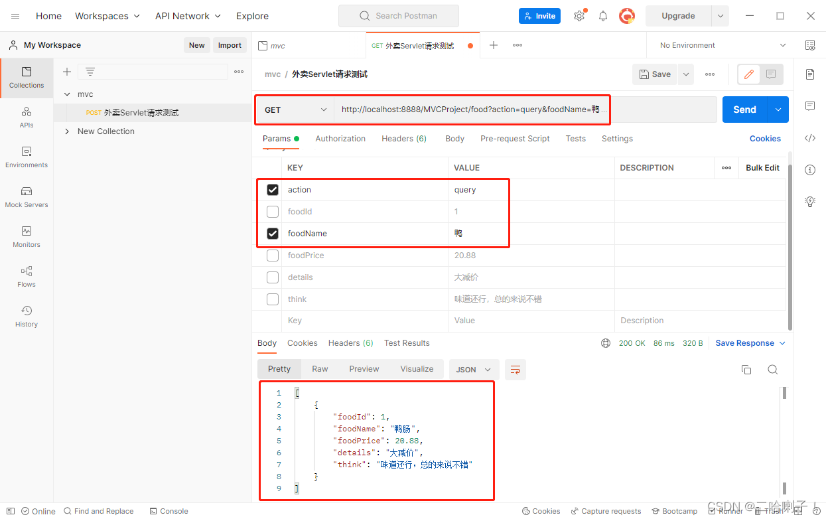The image size is (826, 519).
Task: Uncheck the action parameter checkbox
Action: 273,190
